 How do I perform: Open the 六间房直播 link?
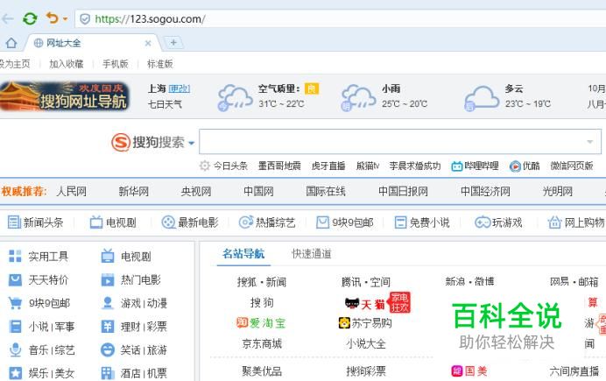(x=574, y=371)
